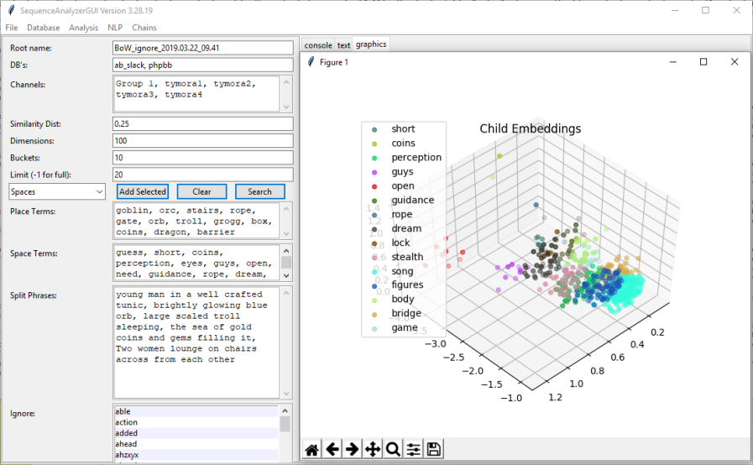The image size is (753, 465).
Task: Click the Save figure disk icon
Action: click(x=434, y=450)
